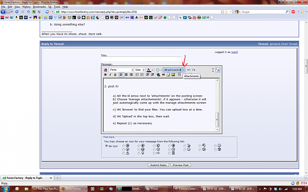Open the Fonts dropdown

[x=122, y=70]
